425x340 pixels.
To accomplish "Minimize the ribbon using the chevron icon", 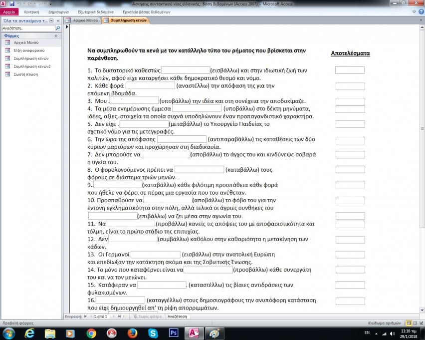I will (414, 12).
